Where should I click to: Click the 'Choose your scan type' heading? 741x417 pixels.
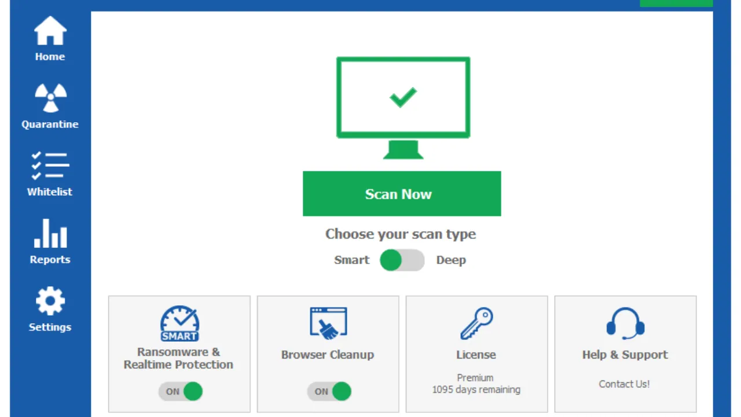coord(401,234)
